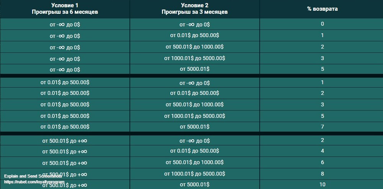383x189 pixels.
Task: Select the return percentage cell showing 7
Action: 322,127
